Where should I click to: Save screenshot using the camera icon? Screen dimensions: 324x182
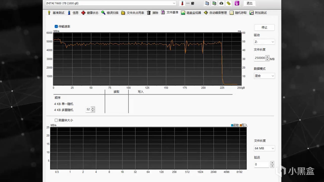click(x=221, y=3)
